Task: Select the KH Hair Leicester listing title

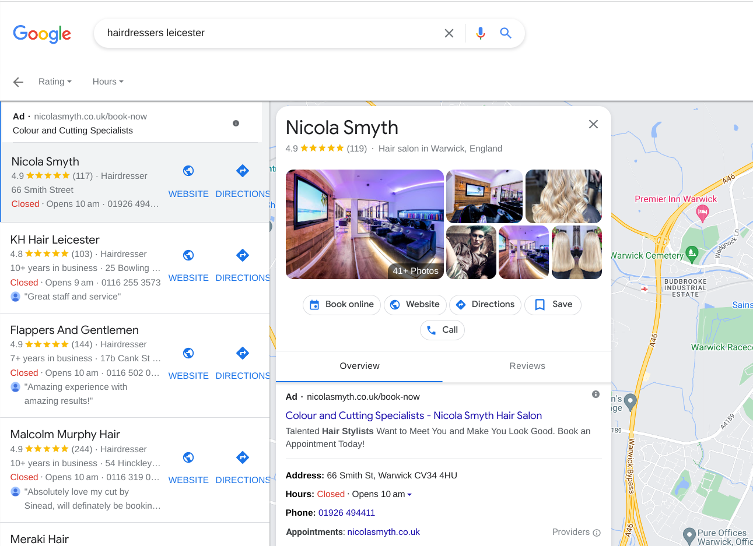Action: 55,239
